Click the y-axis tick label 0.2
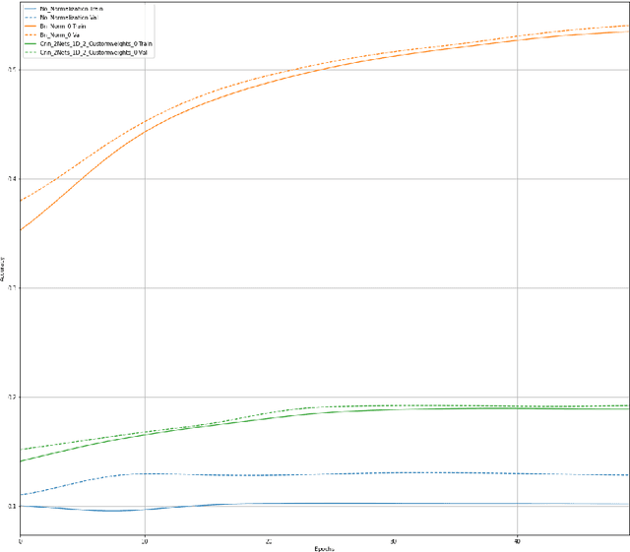 [11, 397]
